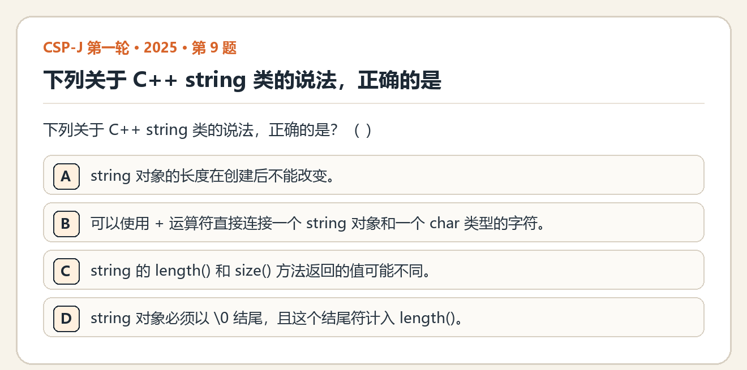Choose option about + 运算符 joining string and char
The height and width of the screenshot is (370, 747).
(373, 223)
